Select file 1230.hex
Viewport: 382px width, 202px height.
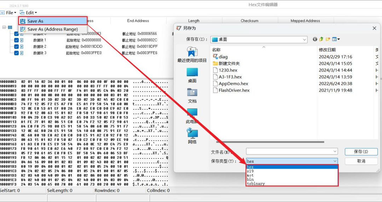point(225,70)
